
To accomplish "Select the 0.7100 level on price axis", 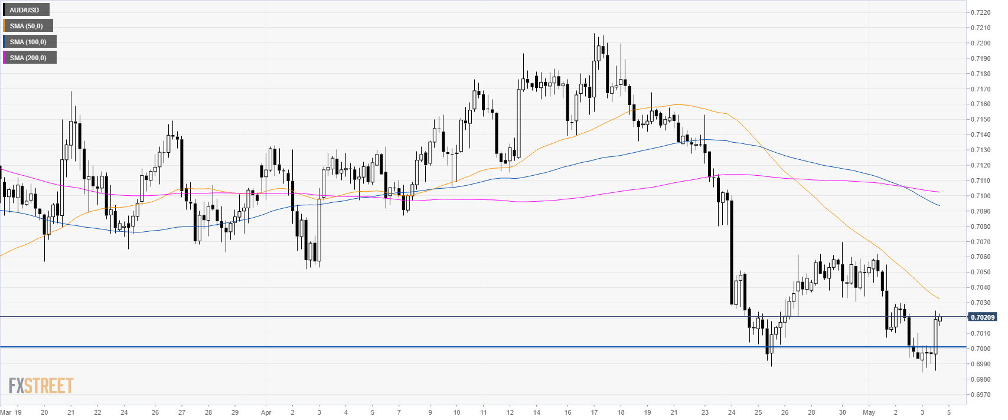I will pyautogui.click(x=980, y=196).
